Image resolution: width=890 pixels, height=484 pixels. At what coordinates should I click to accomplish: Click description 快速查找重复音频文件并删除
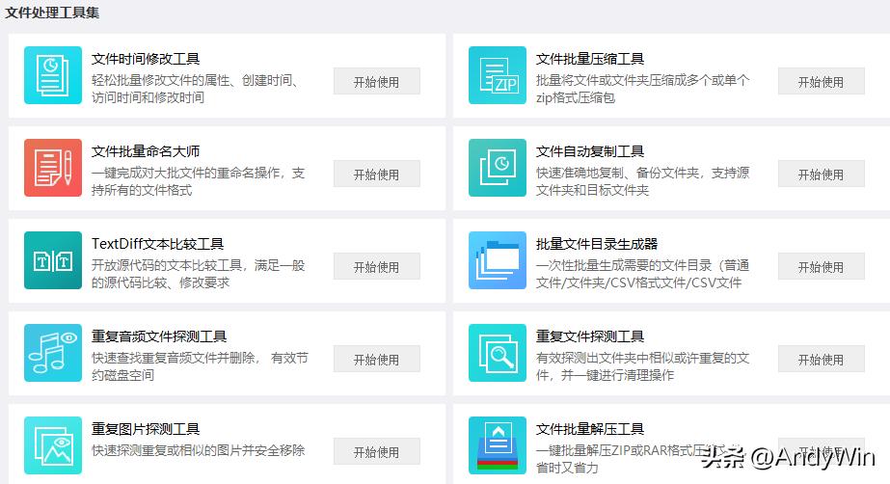point(174,358)
